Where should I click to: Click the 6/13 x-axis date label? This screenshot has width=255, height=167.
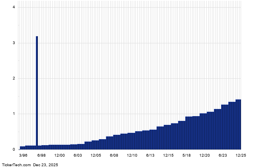150,155
